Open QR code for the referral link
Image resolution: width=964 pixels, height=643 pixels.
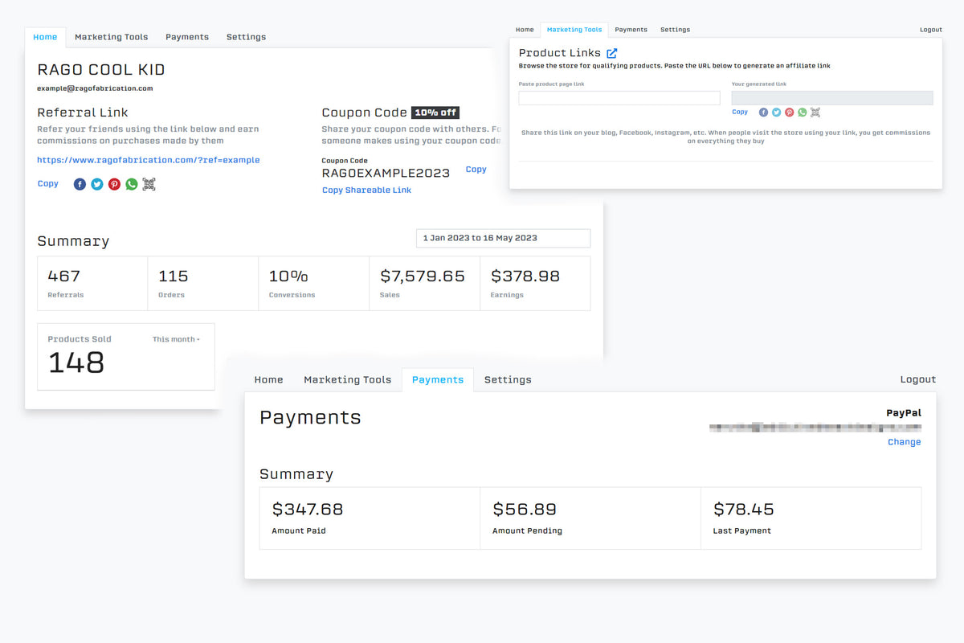tap(149, 184)
